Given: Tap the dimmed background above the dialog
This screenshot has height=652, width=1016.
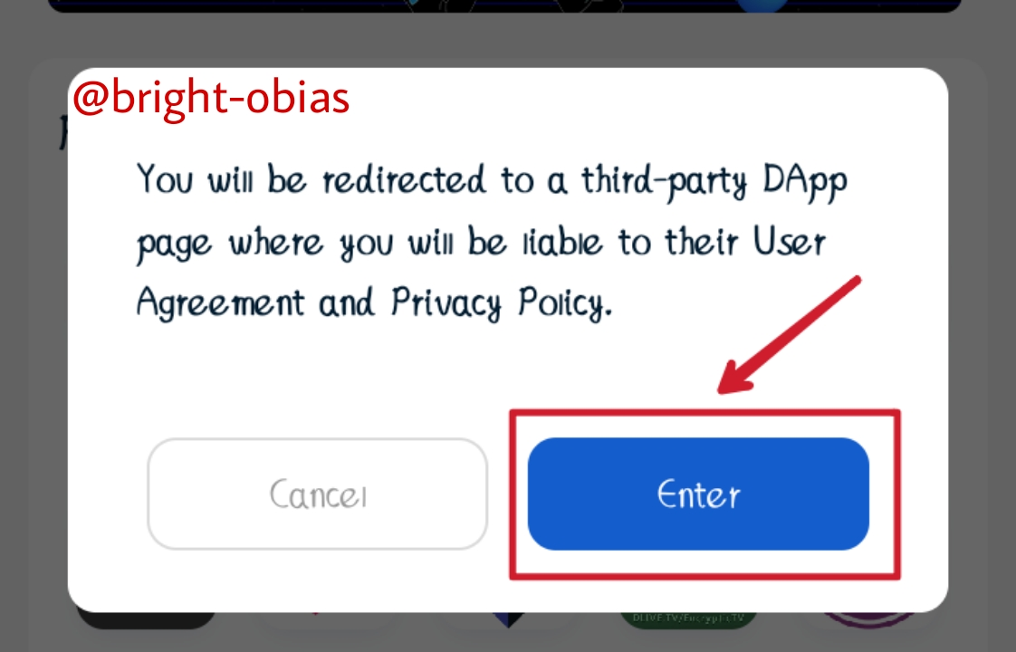Looking at the screenshot, I should coord(504,40).
